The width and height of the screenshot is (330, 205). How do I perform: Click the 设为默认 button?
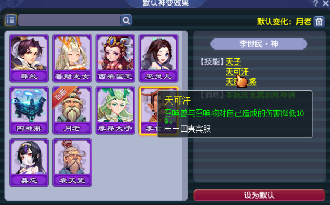[259, 195]
